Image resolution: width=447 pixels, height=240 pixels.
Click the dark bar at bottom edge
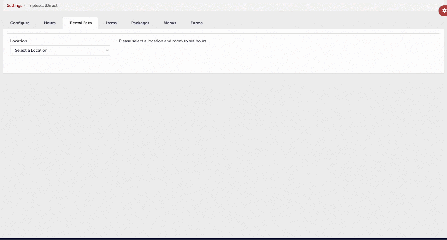pyautogui.click(x=223, y=239)
